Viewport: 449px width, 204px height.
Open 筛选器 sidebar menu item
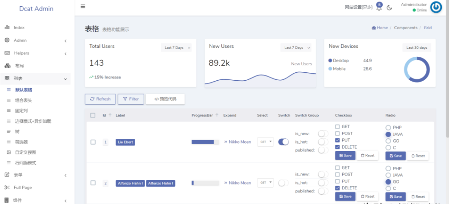(x=21, y=142)
